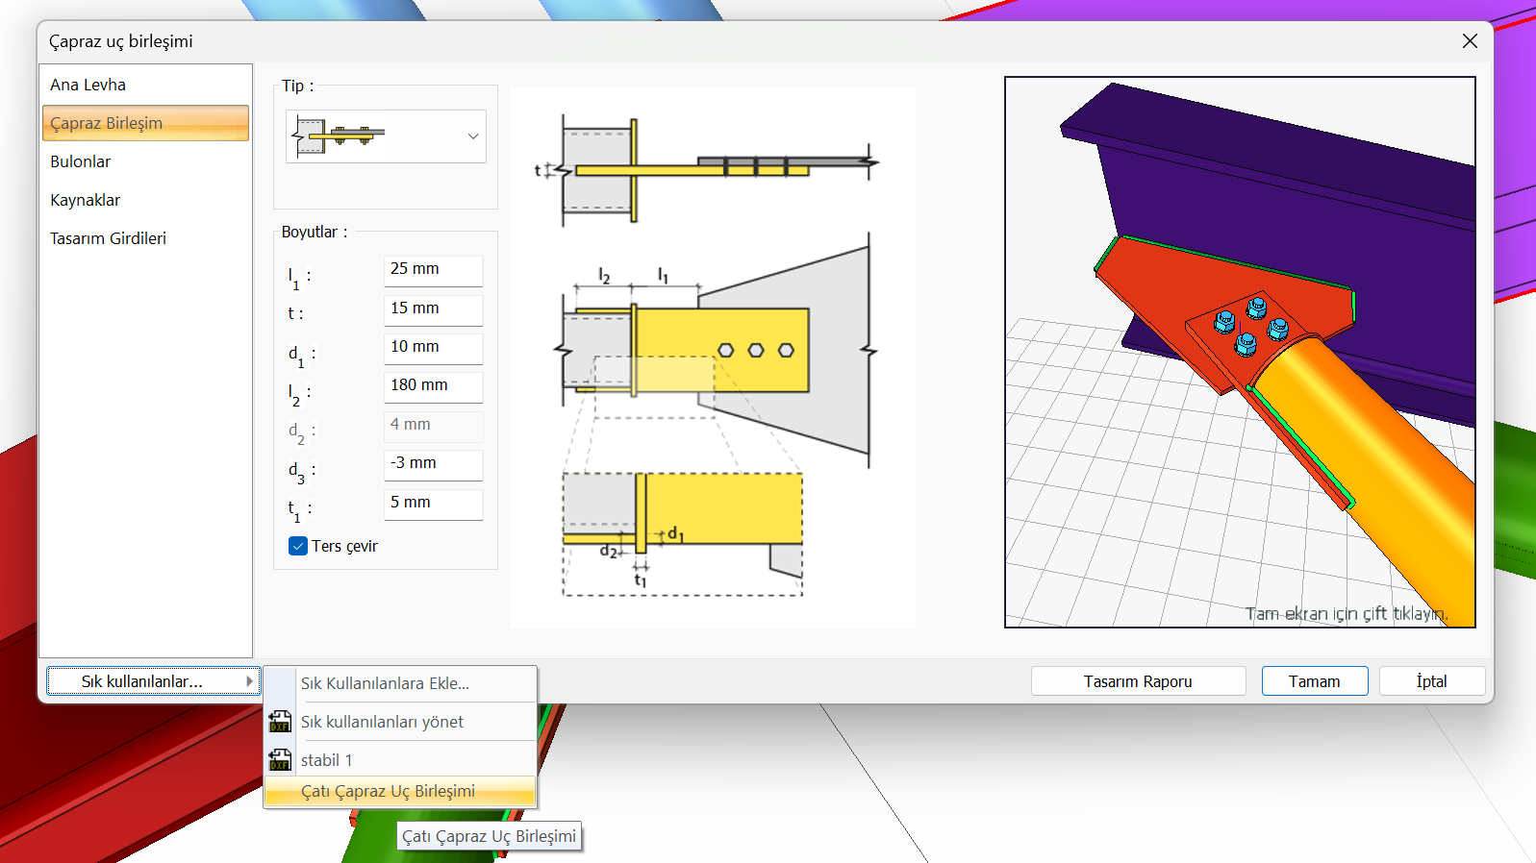1536x863 pixels.
Task: Click the icon next to 'stabil 1'
Action: point(280,760)
